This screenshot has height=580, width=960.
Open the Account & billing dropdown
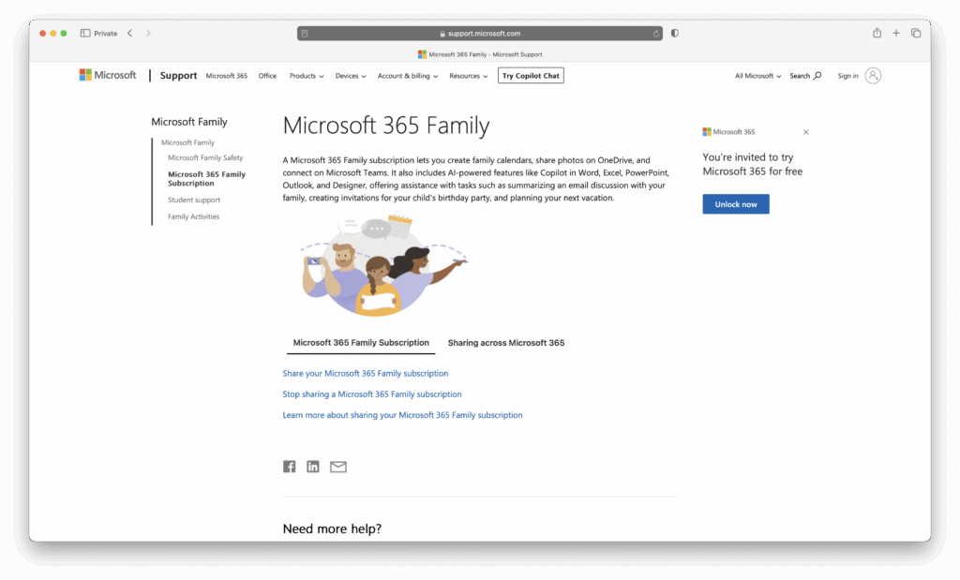tap(408, 76)
